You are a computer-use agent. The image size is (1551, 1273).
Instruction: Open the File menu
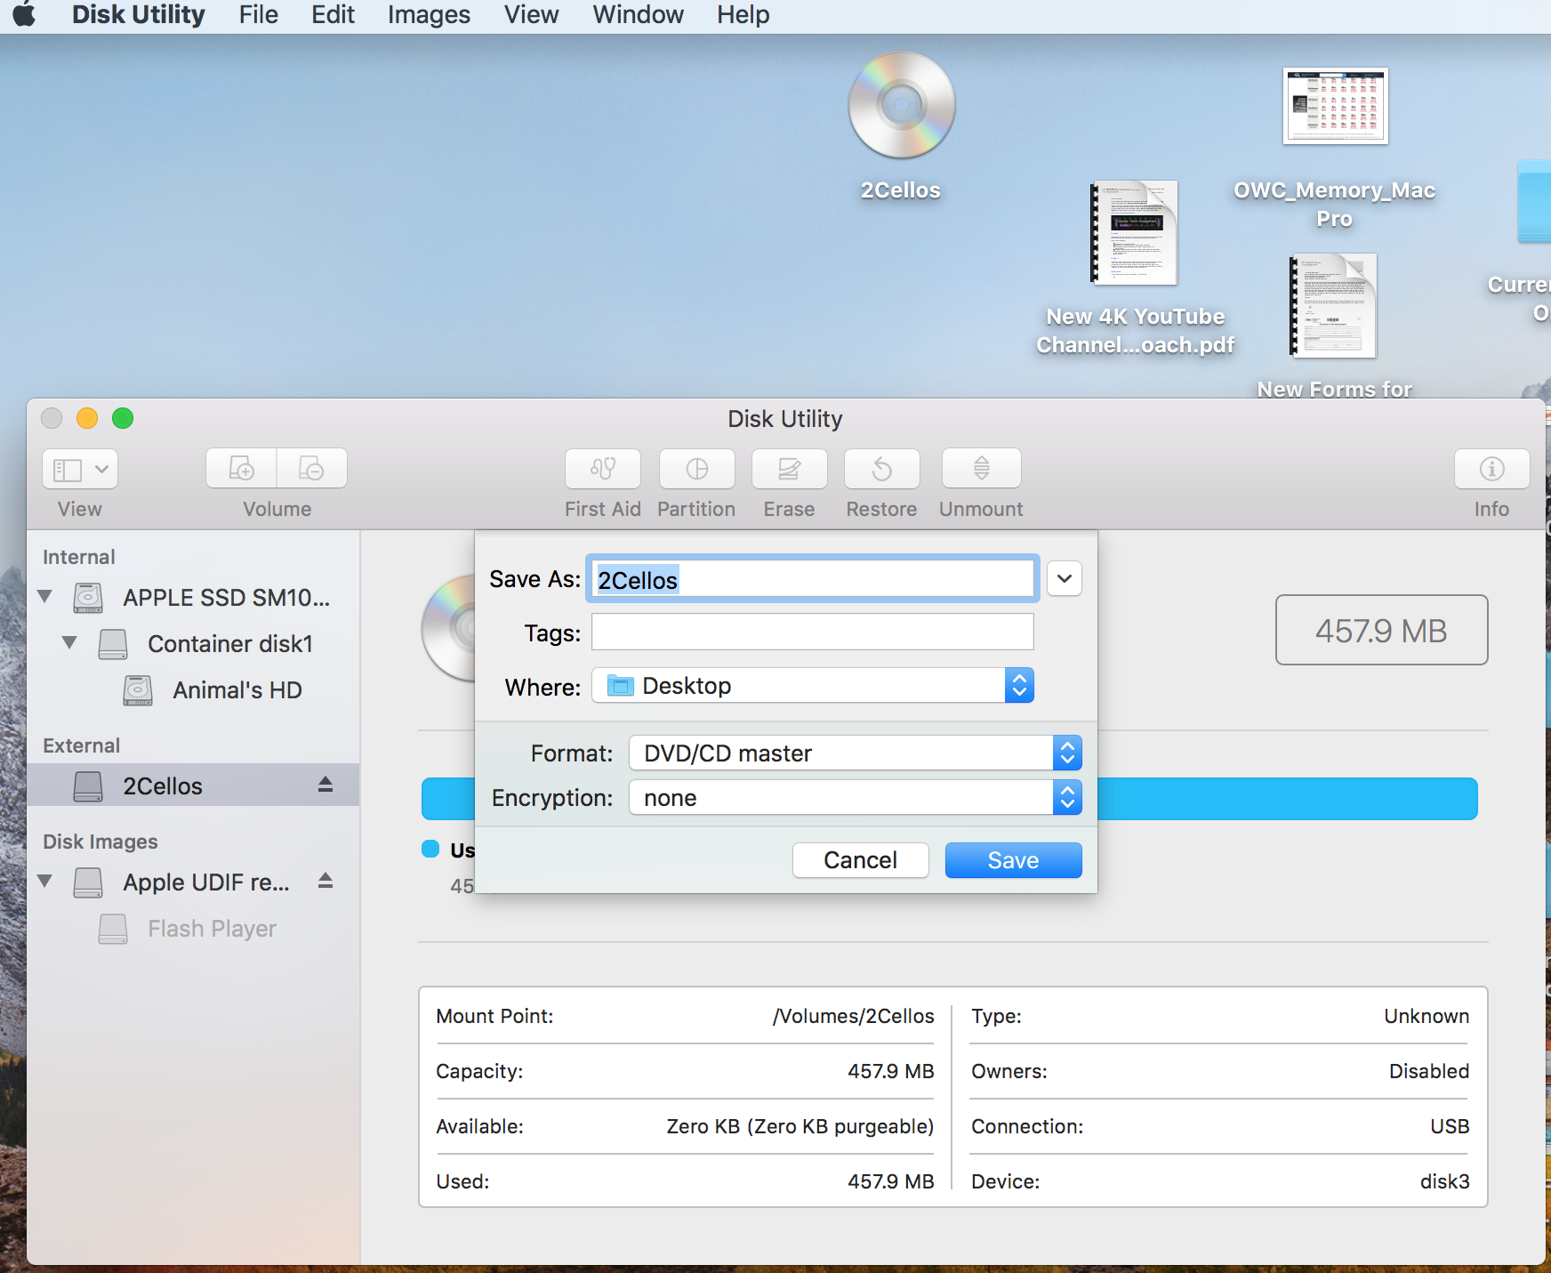[x=258, y=15]
